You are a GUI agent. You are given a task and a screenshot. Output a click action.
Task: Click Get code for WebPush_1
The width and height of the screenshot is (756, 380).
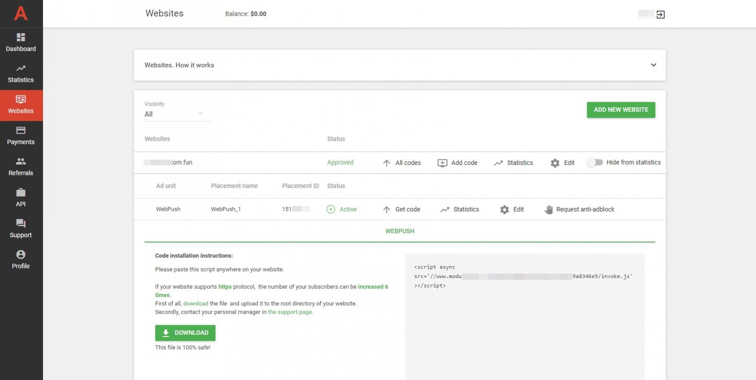tap(408, 209)
